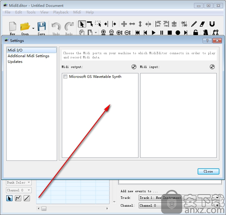Zoom in horizontally with plus magnifier

pos(103,32)
